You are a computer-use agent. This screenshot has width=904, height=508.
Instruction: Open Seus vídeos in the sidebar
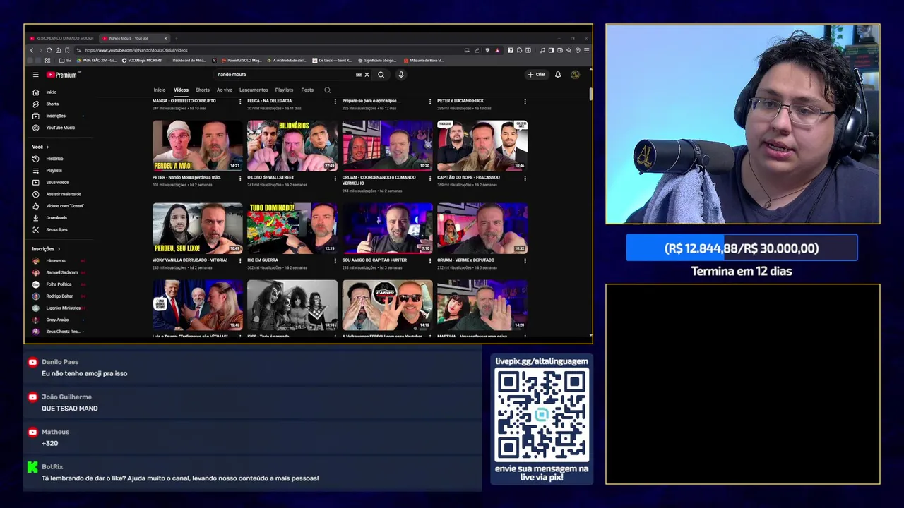pos(56,183)
